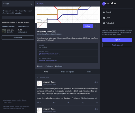Screen dimensions: 135x113
Task: Click the Sign in button
Action: coord(117,40)
